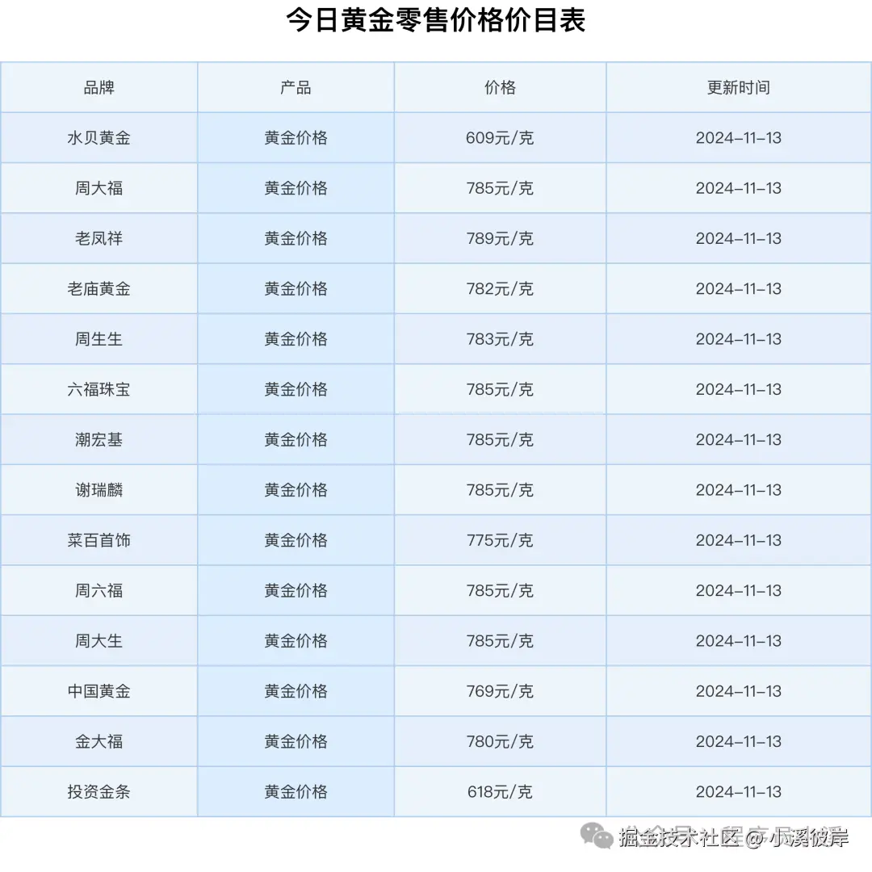
Task: Click the 金大福 brand cell
Action: click(99, 741)
